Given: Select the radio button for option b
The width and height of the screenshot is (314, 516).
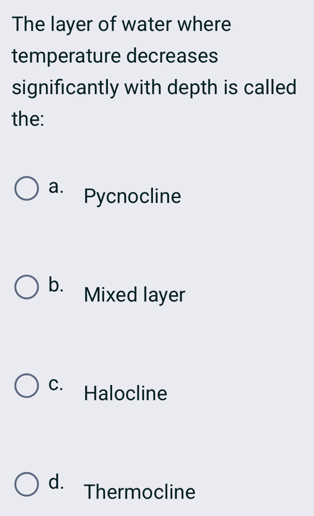Looking at the screenshot, I should (x=27, y=288).
